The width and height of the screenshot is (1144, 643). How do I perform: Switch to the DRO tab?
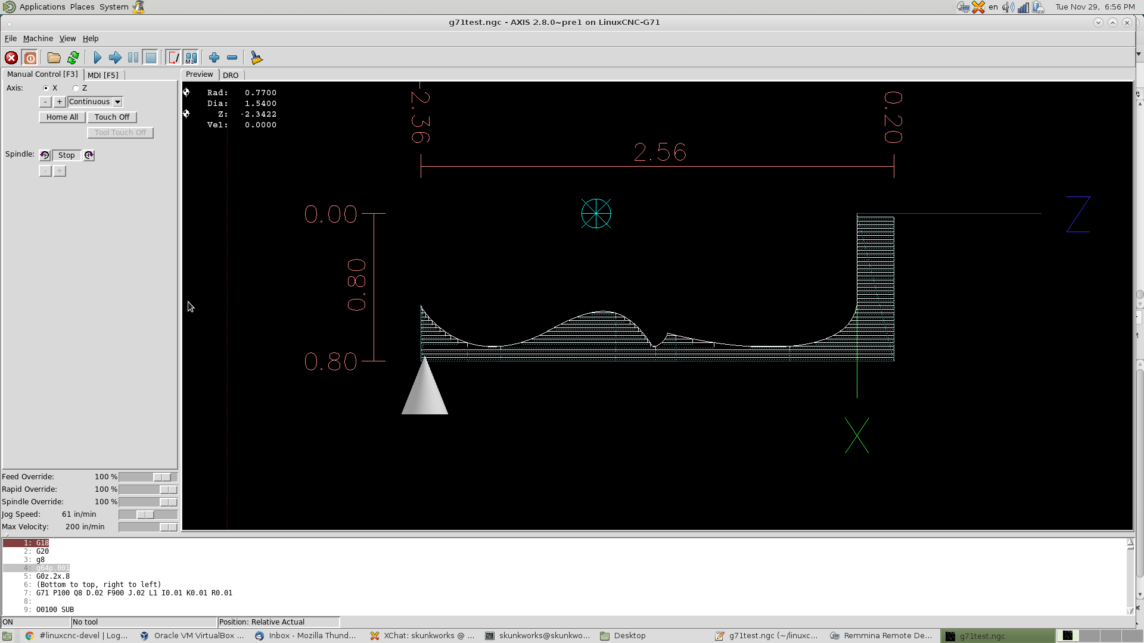[231, 75]
